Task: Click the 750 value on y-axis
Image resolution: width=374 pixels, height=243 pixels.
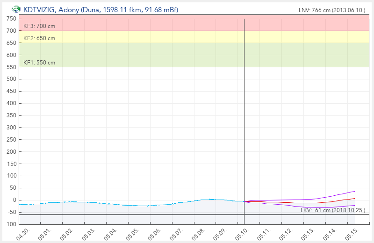Action: point(11,19)
